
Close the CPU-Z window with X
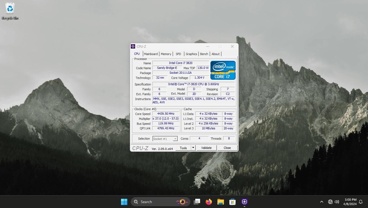tap(232, 46)
